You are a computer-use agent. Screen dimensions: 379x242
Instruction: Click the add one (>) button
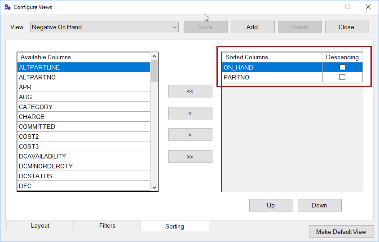coord(190,135)
